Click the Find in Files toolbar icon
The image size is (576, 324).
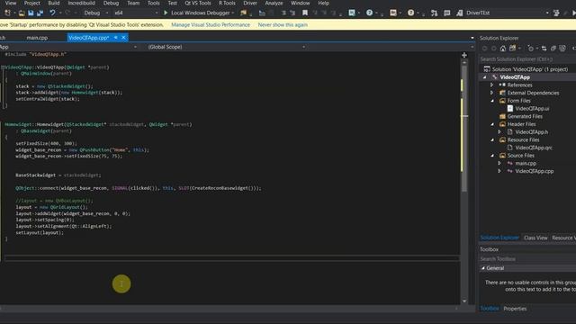pos(243,13)
